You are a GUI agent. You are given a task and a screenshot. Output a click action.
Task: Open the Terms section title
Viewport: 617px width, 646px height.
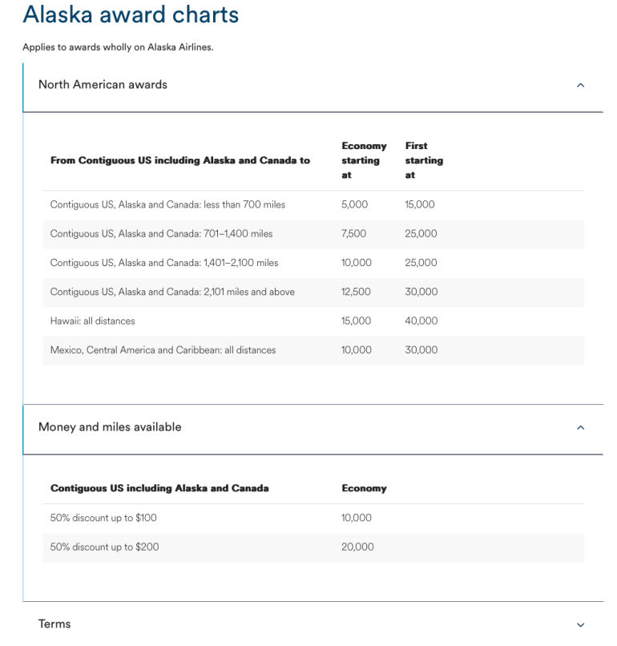[x=54, y=624]
